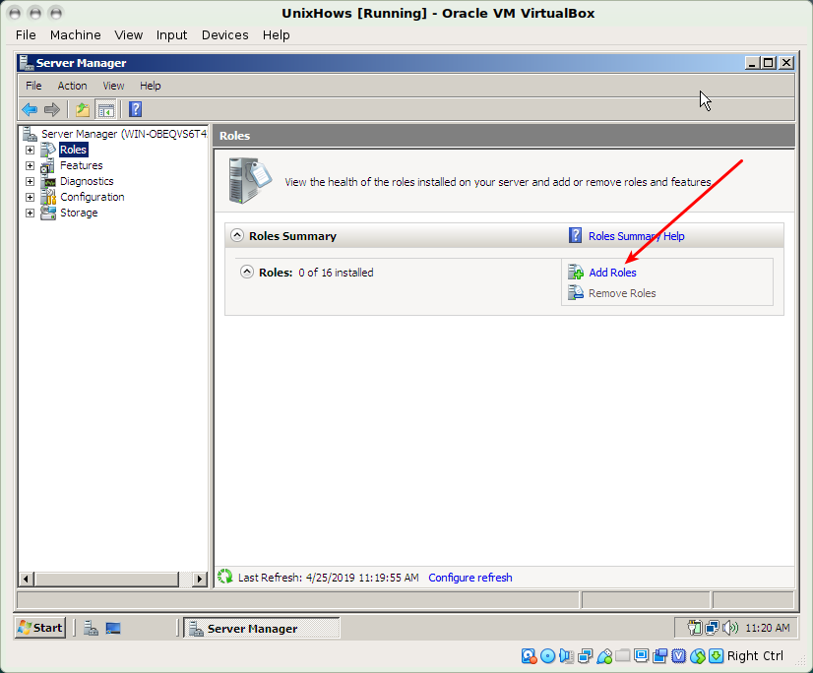Open Help via the toolbar question-mark icon
813x673 pixels.
135,109
